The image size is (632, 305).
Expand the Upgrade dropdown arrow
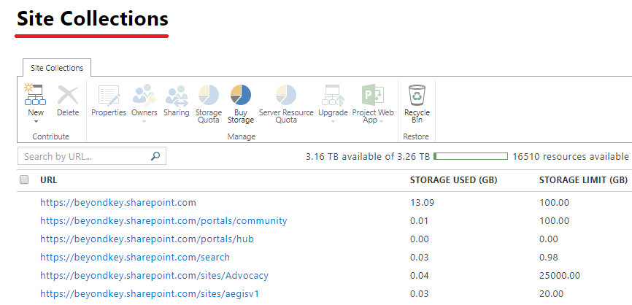333,122
